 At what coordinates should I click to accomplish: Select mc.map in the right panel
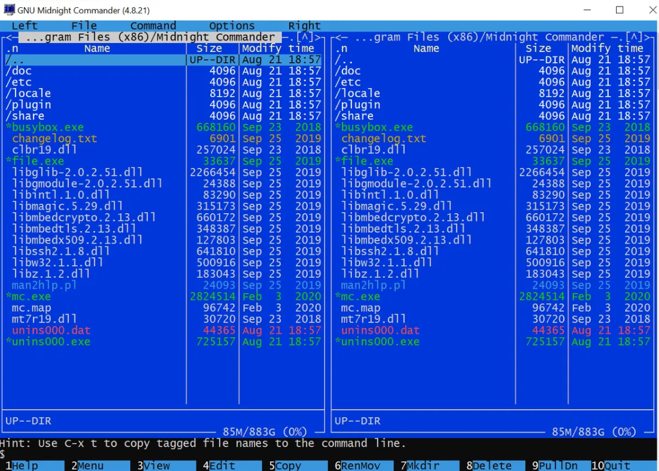pyautogui.click(x=493, y=309)
